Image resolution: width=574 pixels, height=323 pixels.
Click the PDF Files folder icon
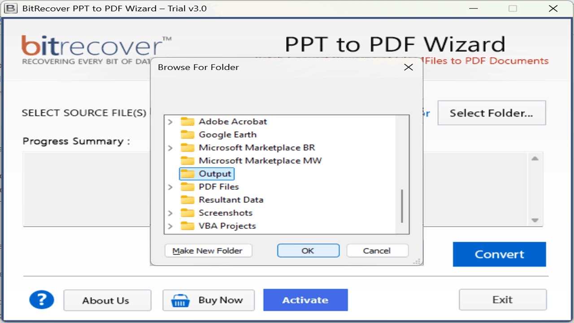[187, 187]
